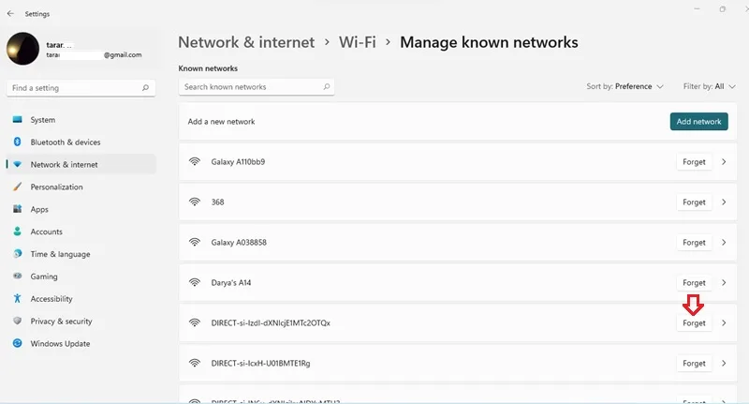Click the Bluetooth & devices icon
Image resolution: width=749 pixels, height=404 pixels.
coord(17,142)
